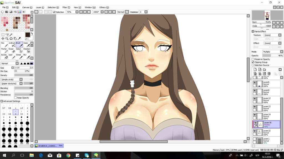Image resolution: width=284 pixels, height=159 pixels.
Task: Click the dark brown foreground color swatch
Action: (x=27, y=35)
